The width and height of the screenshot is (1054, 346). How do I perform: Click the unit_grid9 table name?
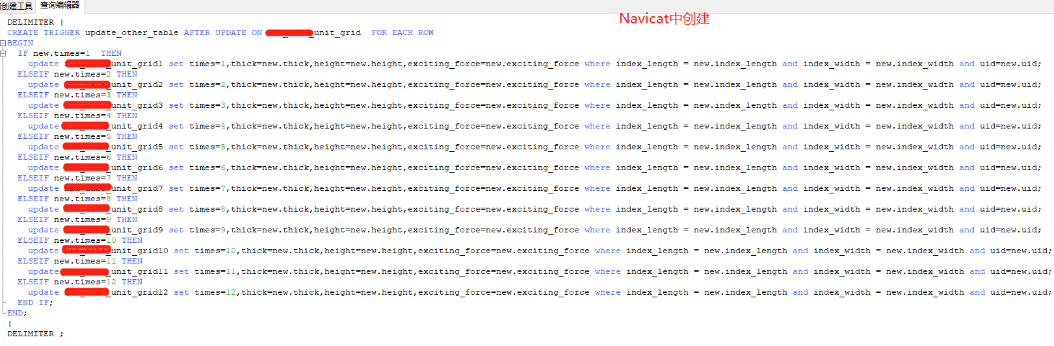137,230
